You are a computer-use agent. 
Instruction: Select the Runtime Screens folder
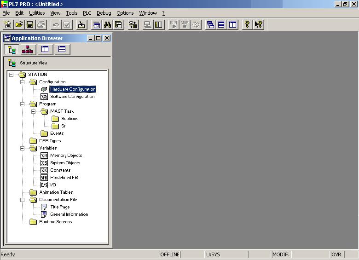tap(55, 222)
